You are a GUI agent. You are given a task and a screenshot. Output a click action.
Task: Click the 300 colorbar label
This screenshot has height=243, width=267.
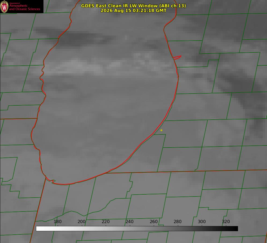(x=202, y=221)
